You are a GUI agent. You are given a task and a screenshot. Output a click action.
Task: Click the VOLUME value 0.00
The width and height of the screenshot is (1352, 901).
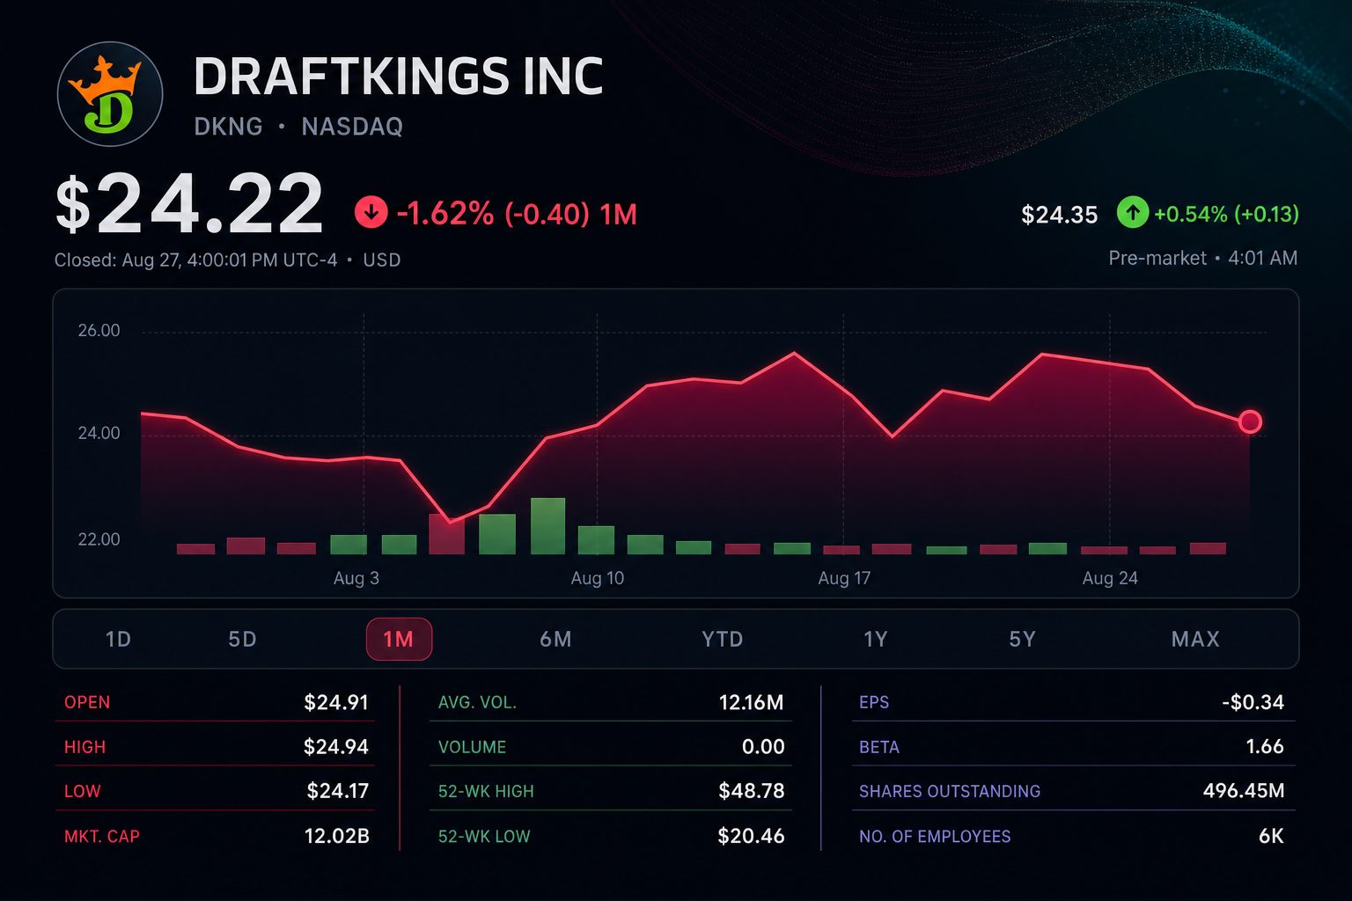pos(763,747)
